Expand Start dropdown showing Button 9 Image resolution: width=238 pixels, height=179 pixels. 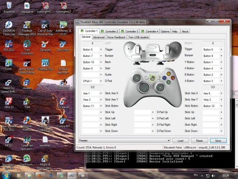click(x=101, y=68)
